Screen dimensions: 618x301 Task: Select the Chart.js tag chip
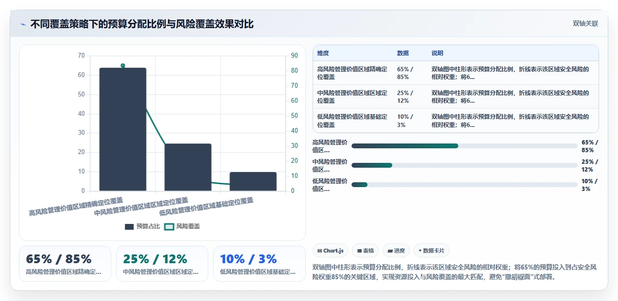click(x=330, y=251)
